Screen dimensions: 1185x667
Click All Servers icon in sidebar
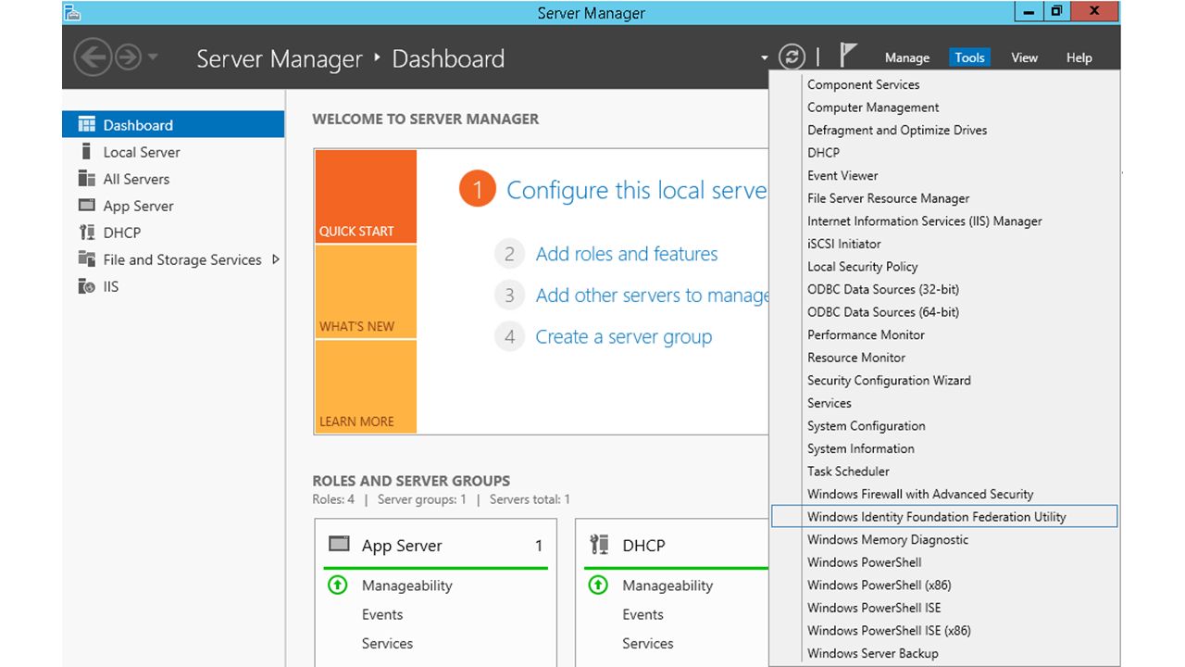87,179
